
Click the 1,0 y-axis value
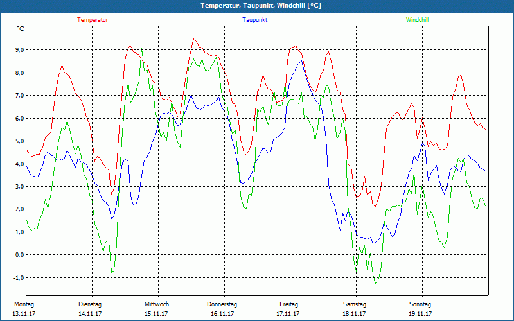point(20,232)
